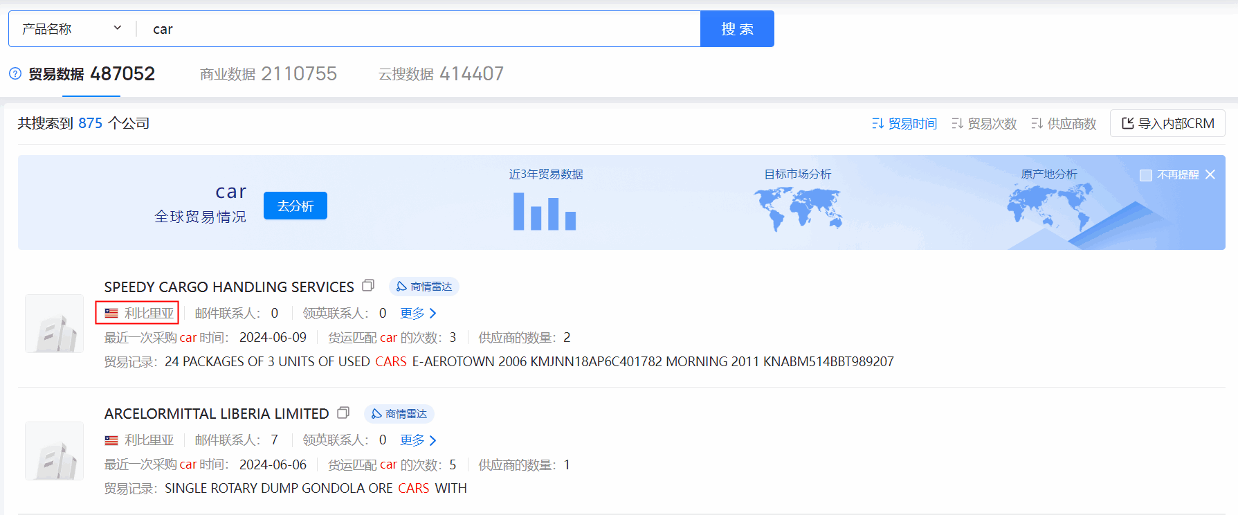
Task: Switch to the 云搜数据 tab
Action: (441, 74)
